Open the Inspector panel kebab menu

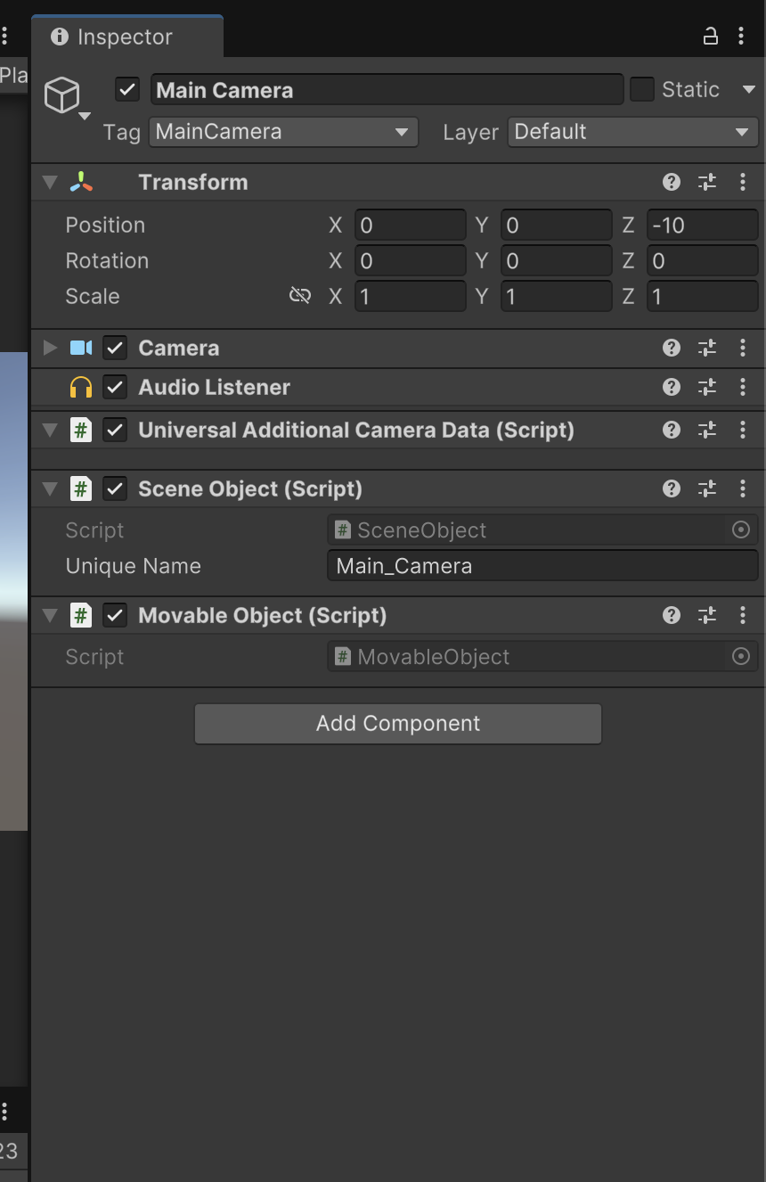pos(741,37)
